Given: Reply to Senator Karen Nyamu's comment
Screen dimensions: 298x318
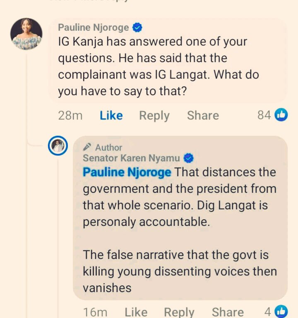Looking at the screenshot, I should [179, 312].
